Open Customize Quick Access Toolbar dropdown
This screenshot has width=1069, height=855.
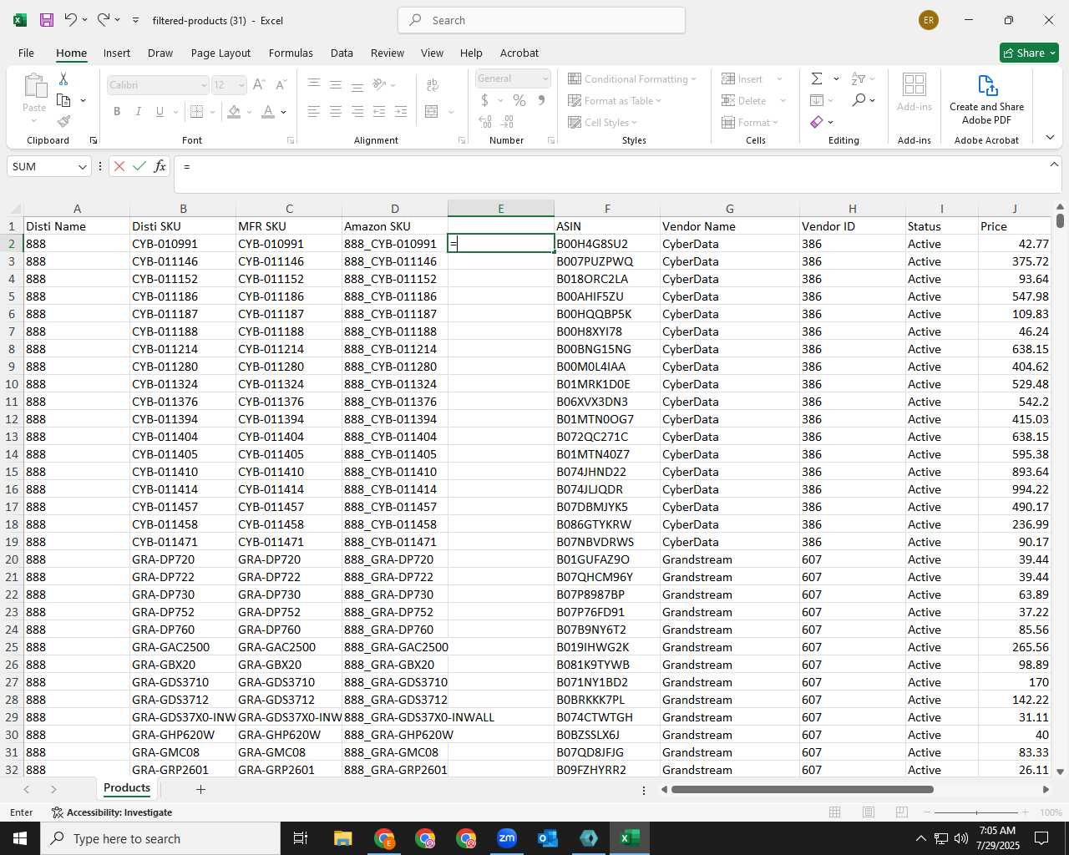(135, 20)
